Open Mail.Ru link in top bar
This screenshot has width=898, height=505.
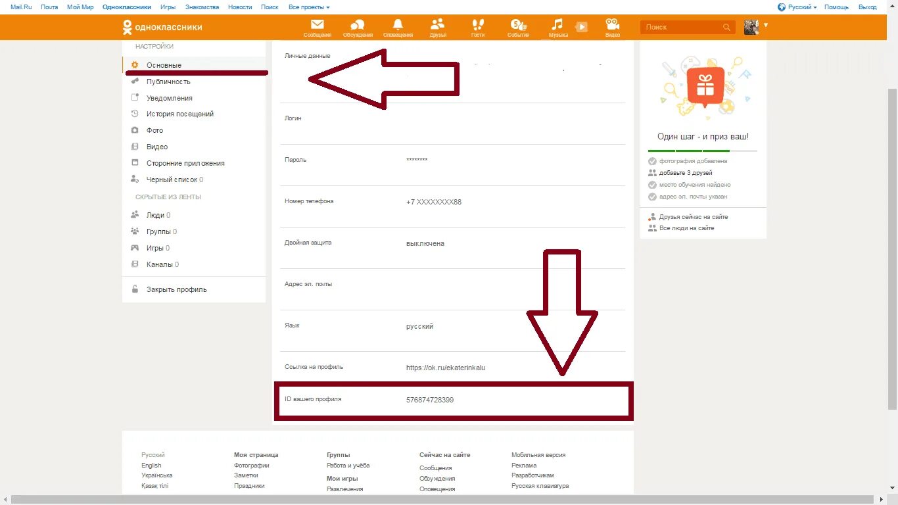tap(21, 7)
